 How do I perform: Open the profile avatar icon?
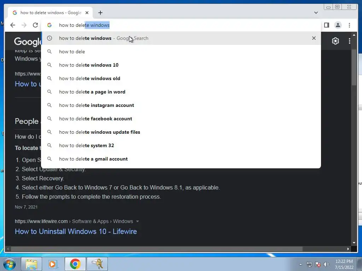[x=338, y=25]
